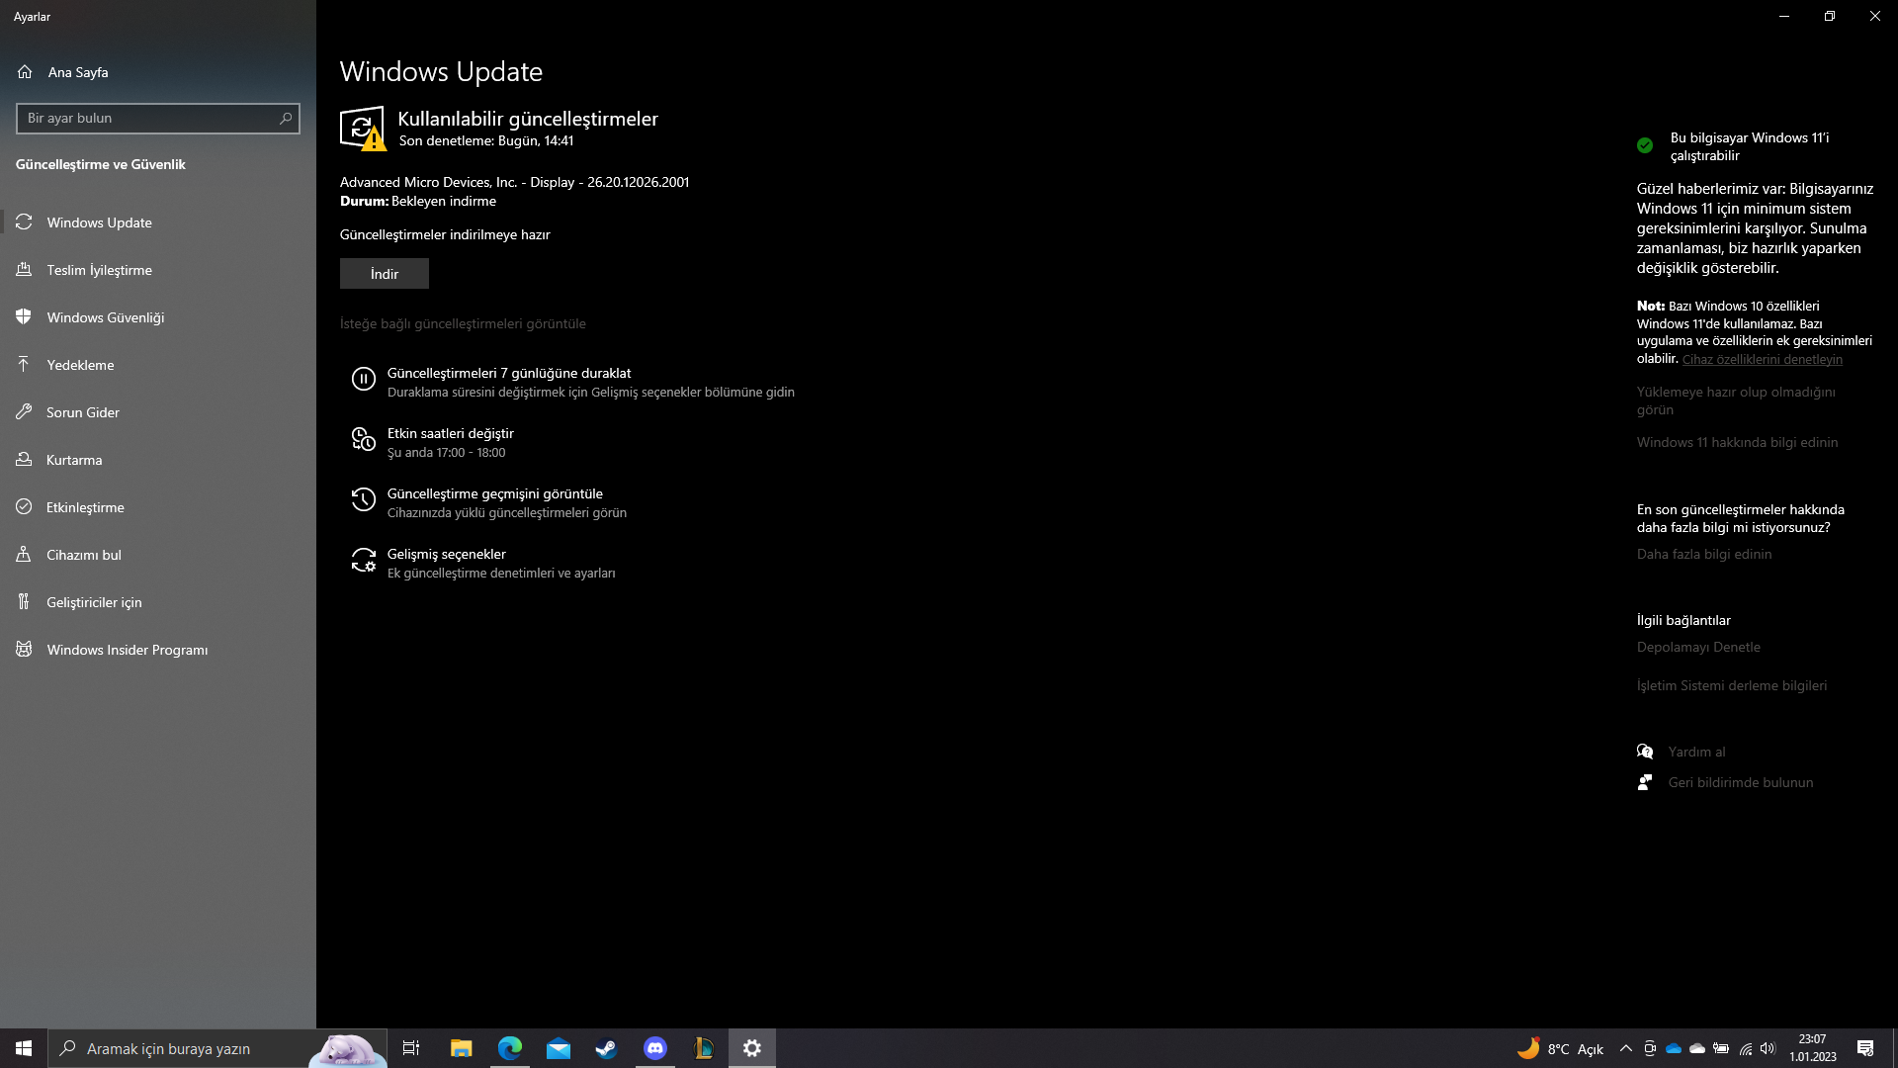
Task: Open the Windows Güvenliği shield item
Action: click(105, 317)
